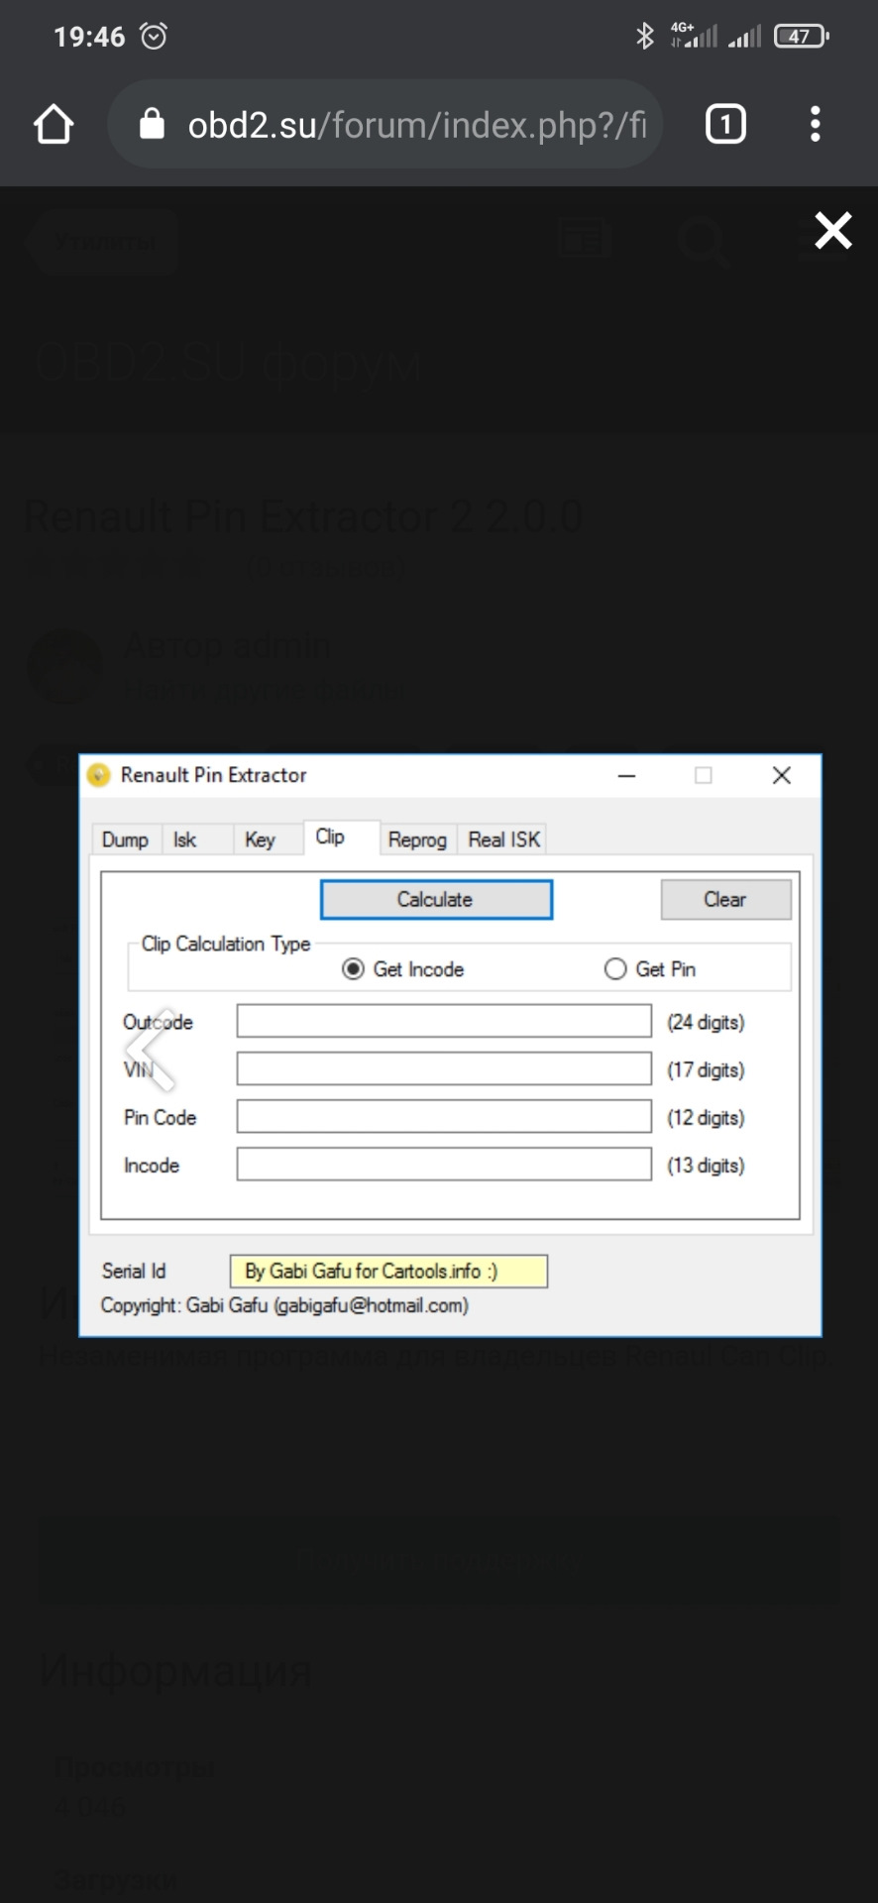
Task: Select the Get Pin radio button
Action: 615,968
